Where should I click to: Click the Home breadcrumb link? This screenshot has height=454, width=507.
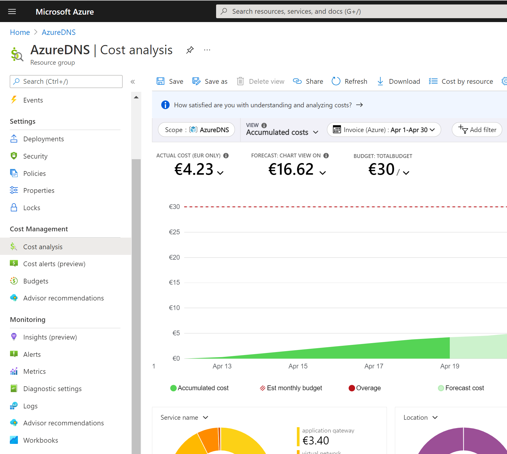[20, 32]
